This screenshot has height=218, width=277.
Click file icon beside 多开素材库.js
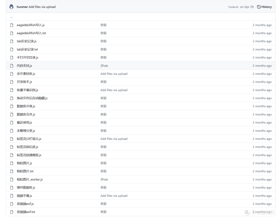12,74
